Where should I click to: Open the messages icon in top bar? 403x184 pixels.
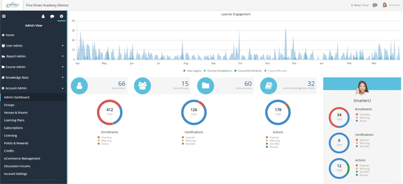click(x=375, y=5)
